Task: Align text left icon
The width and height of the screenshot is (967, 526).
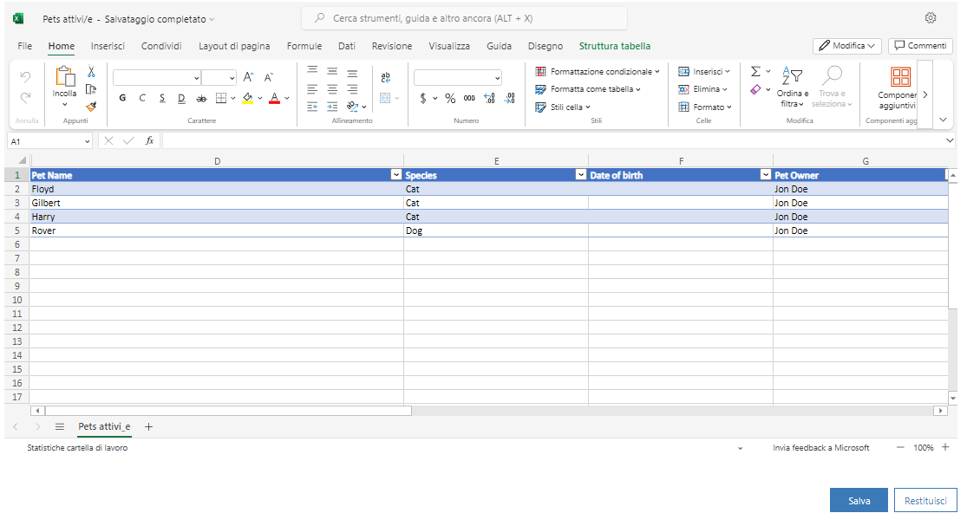Action: click(313, 89)
